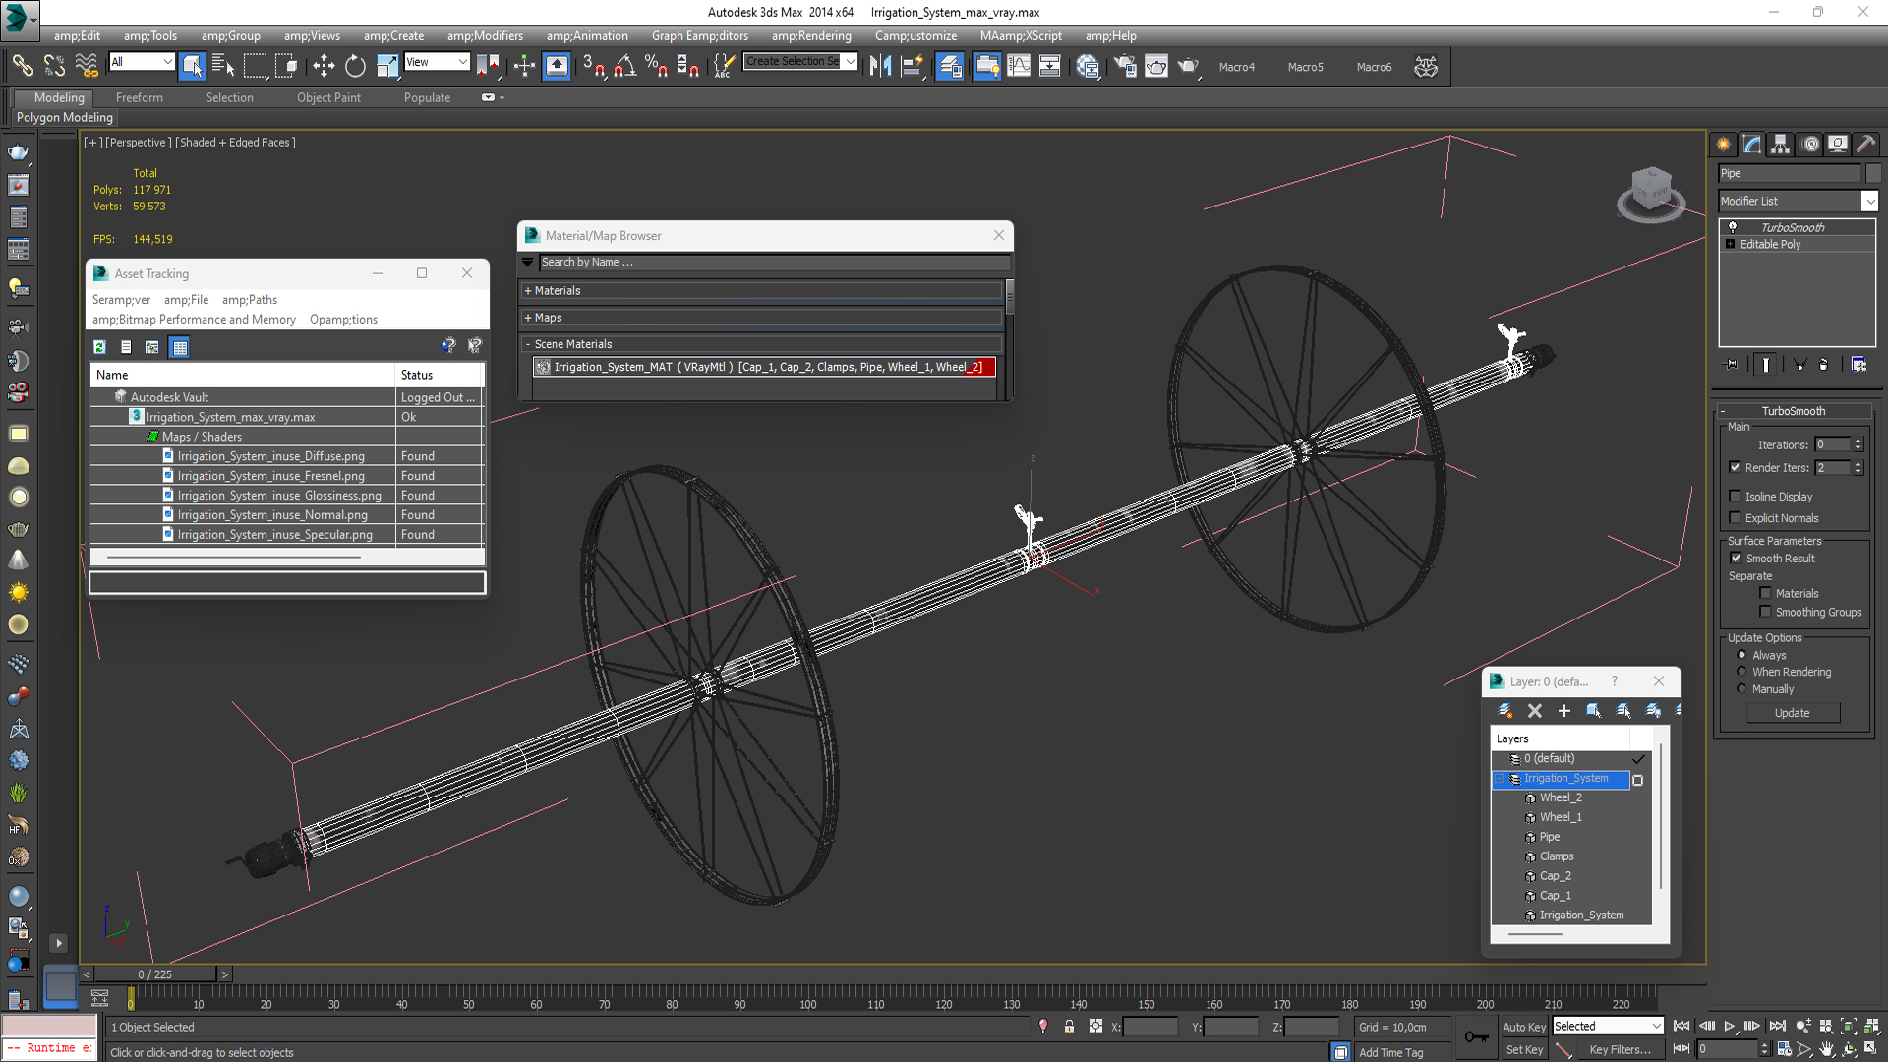The height and width of the screenshot is (1062, 1888).
Task: Click the Mirror tool icon
Action: [880, 66]
